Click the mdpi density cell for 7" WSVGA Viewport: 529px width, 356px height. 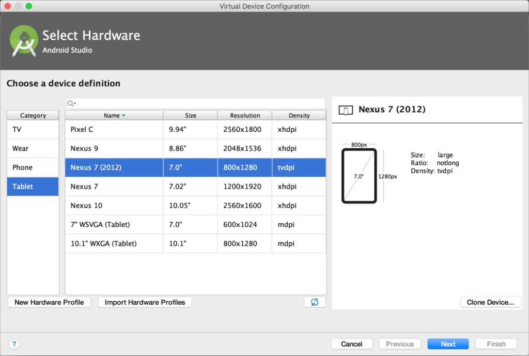299,224
